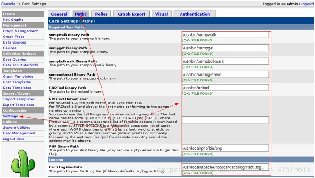Screen dimensions: 315x178
Task: Click the Utilities sidebar header
Action: tap(23, 122)
